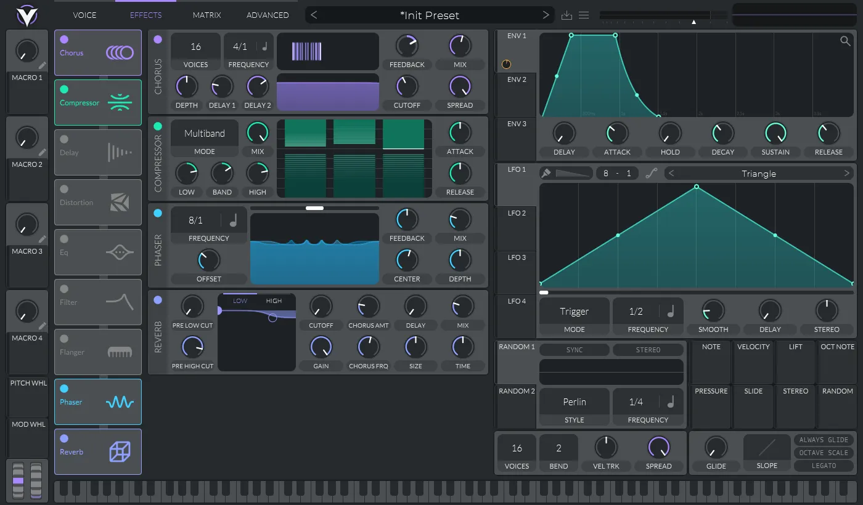Enable the Delay effect toggle

[x=64, y=139]
